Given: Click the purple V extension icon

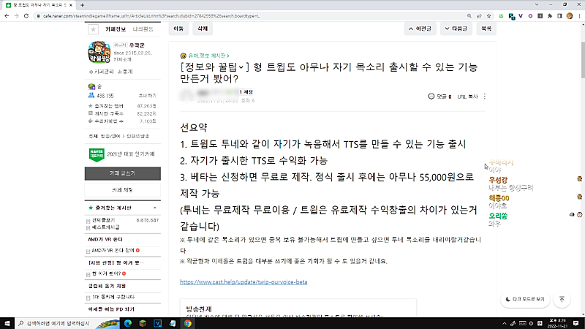Looking at the screenshot, I should tap(521, 16).
